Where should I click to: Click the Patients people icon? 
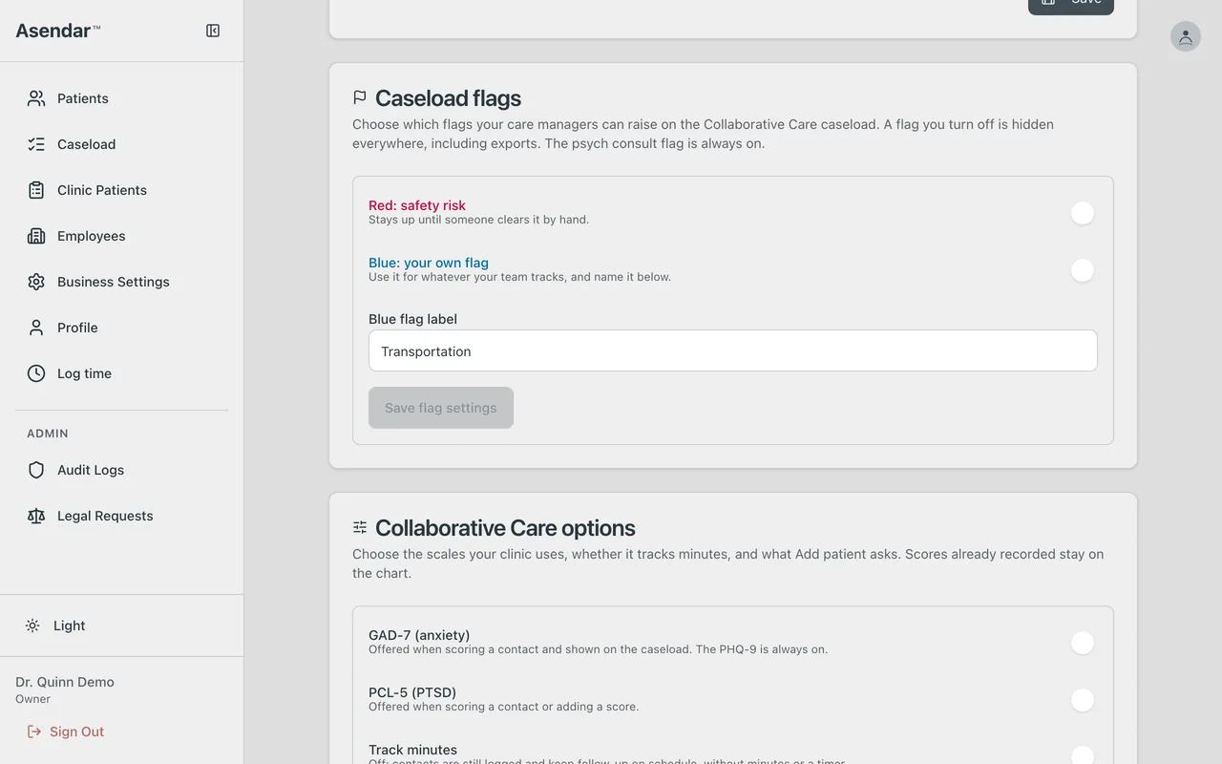click(x=36, y=98)
